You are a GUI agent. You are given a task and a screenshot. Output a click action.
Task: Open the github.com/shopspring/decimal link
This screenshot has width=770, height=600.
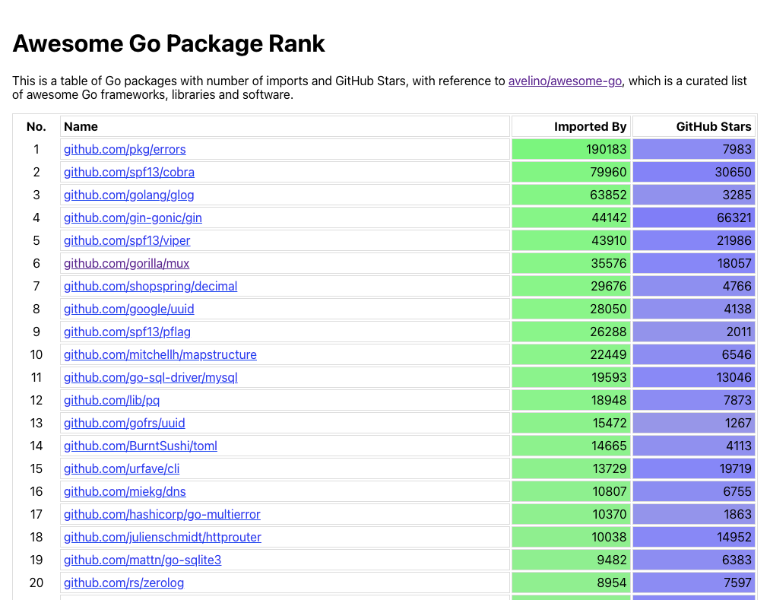[150, 286]
